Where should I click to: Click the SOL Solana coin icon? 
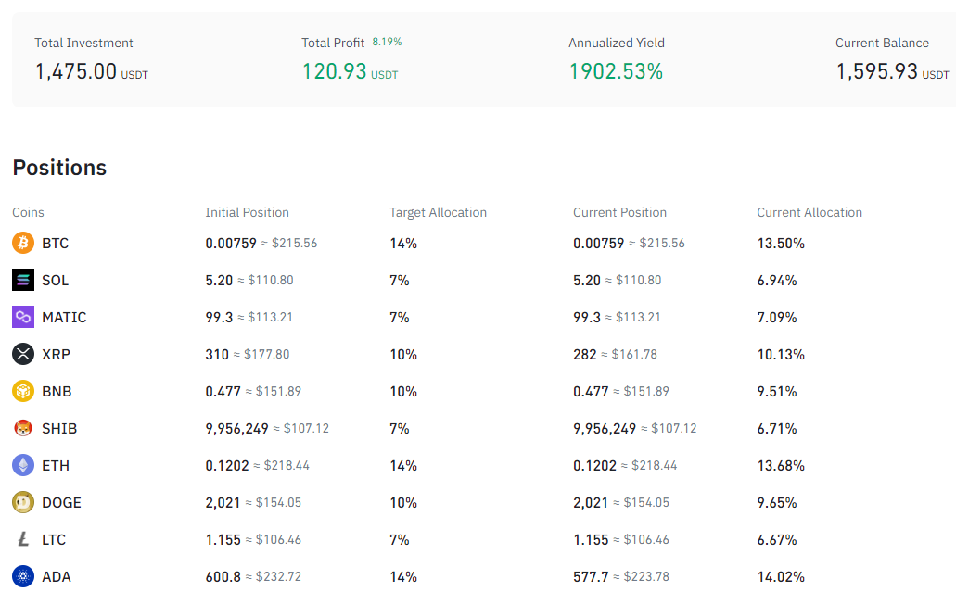pos(23,280)
